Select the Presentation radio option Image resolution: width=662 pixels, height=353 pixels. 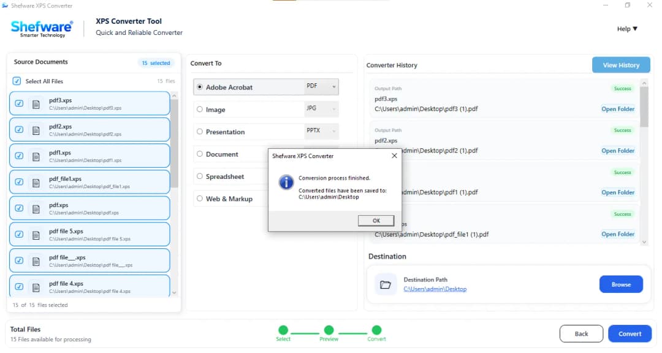[x=200, y=132]
